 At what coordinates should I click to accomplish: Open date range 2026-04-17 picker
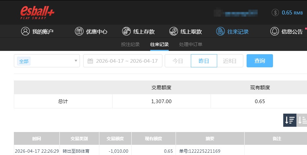(123, 61)
